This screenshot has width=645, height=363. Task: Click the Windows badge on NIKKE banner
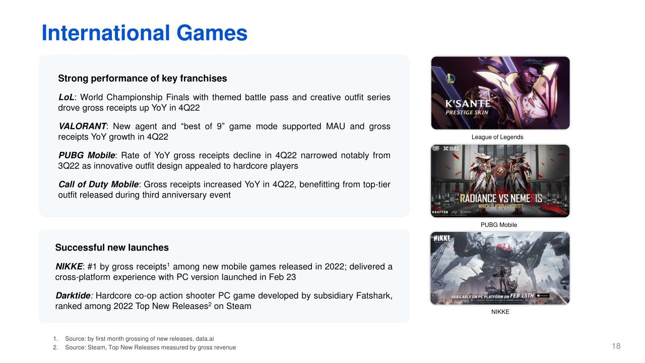(x=542, y=295)
